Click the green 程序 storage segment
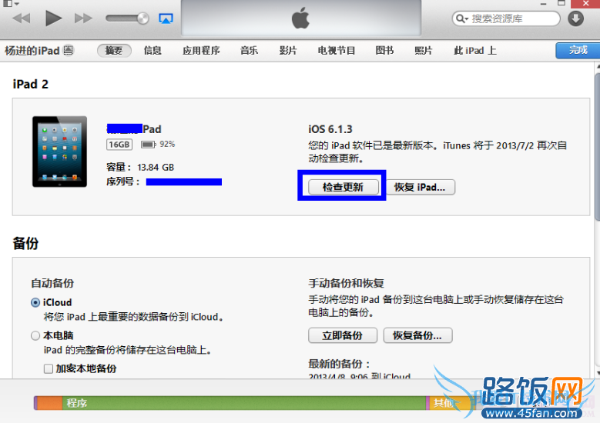The height and width of the screenshot is (423, 600). point(244,403)
